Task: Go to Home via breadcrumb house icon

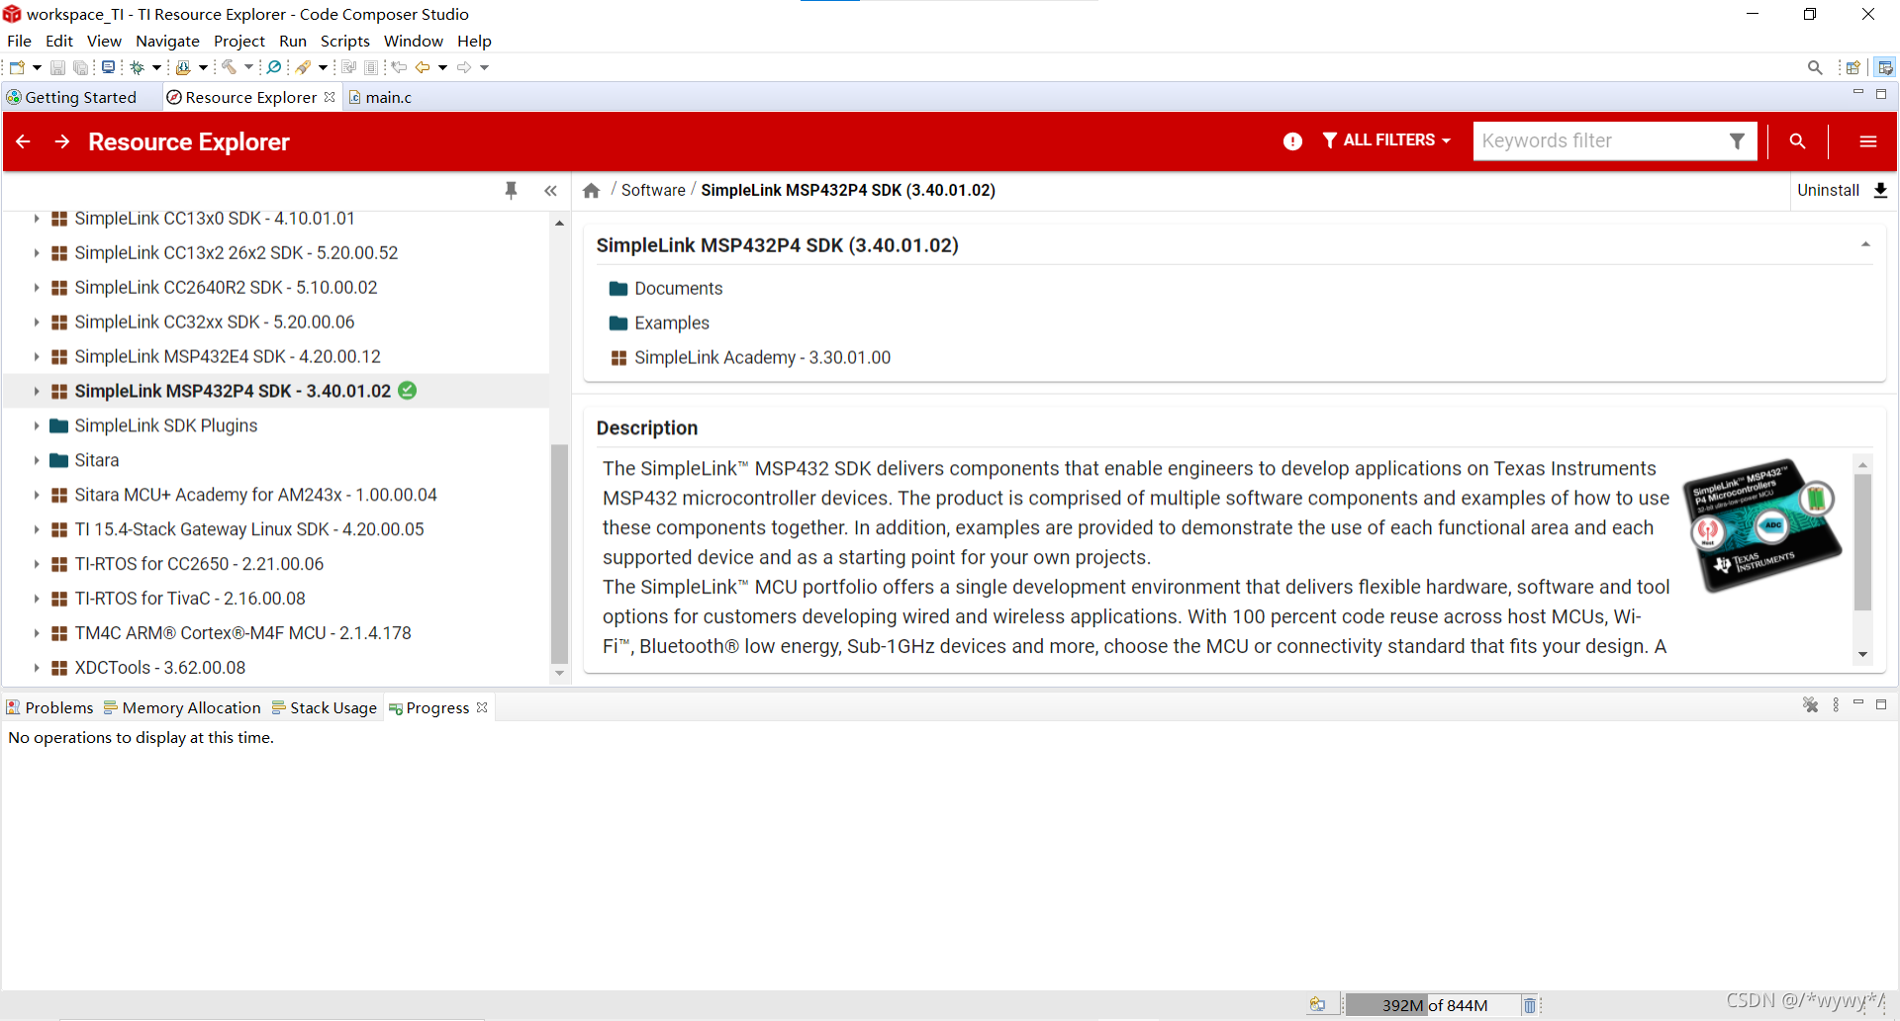Action: coord(591,190)
